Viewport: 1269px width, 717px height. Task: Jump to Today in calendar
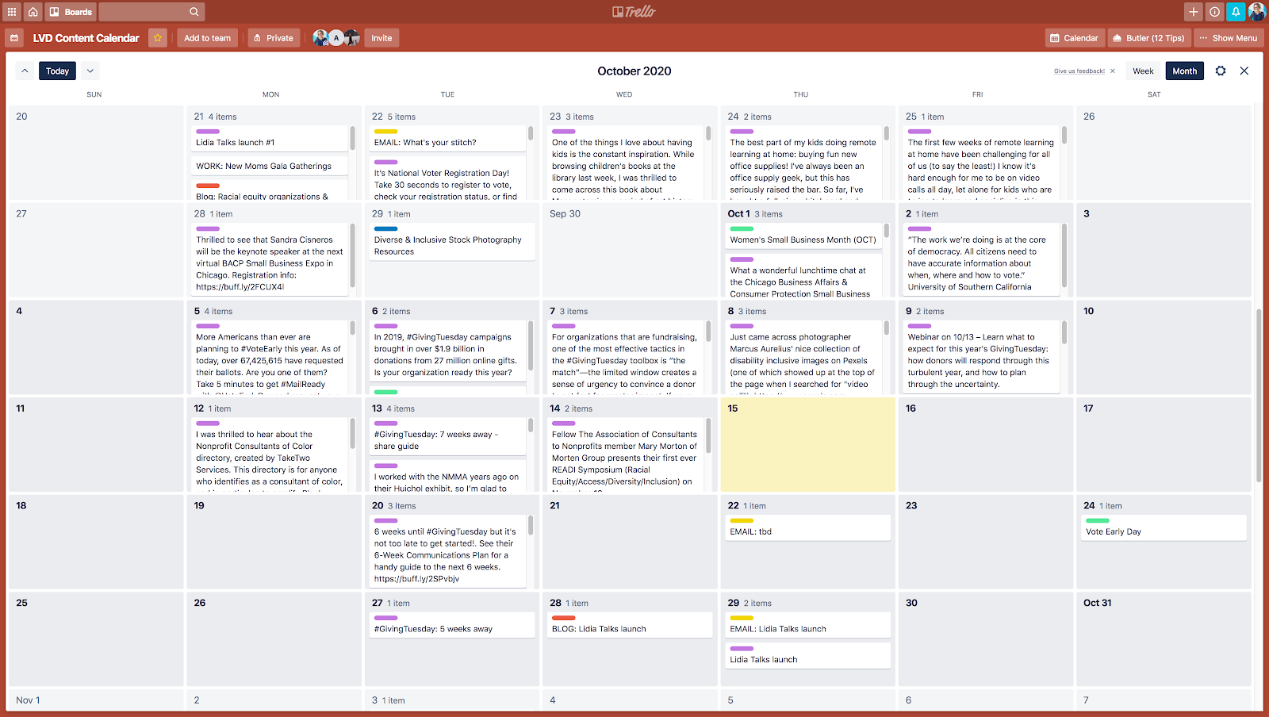pyautogui.click(x=57, y=71)
